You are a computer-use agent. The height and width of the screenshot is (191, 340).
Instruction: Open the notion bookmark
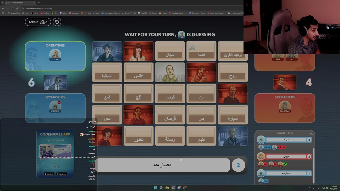point(163,13)
